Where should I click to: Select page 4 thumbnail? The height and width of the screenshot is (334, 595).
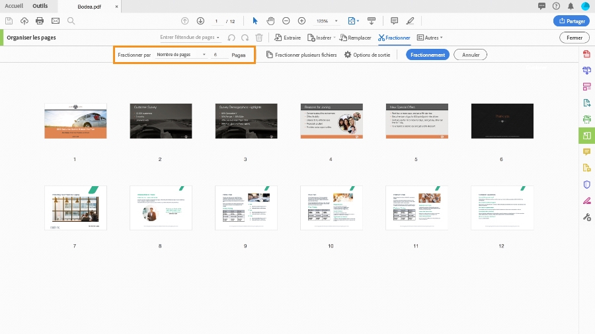pyautogui.click(x=332, y=121)
